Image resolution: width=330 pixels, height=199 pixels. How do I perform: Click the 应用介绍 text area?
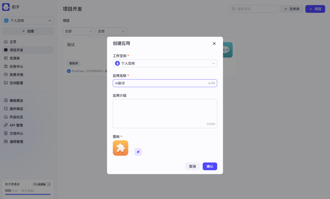tap(165, 114)
